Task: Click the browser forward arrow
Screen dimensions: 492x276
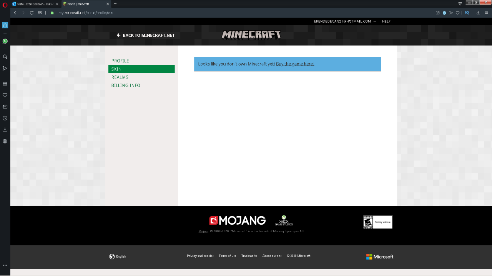Action: (23, 13)
